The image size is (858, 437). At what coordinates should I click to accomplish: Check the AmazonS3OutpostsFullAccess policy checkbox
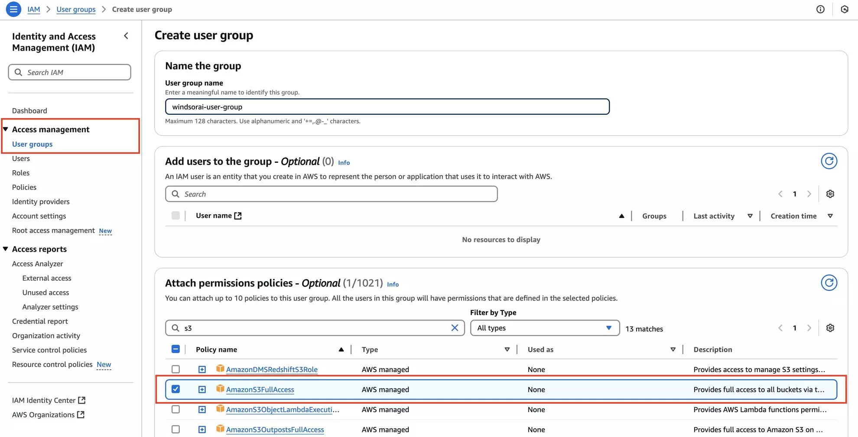[x=175, y=430]
